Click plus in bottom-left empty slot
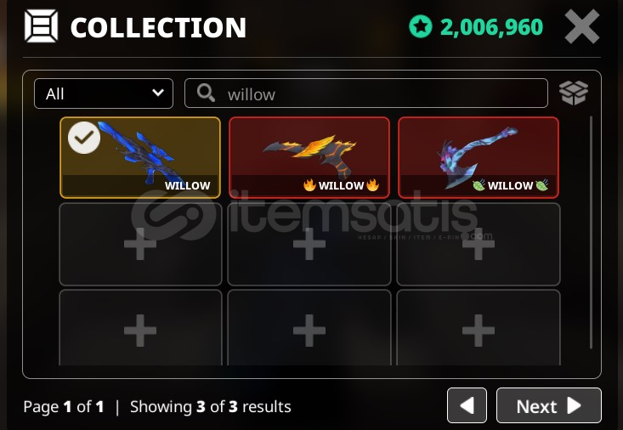Image resolution: width=623 pixels, height=430 pixels. (x=140, y=331)
